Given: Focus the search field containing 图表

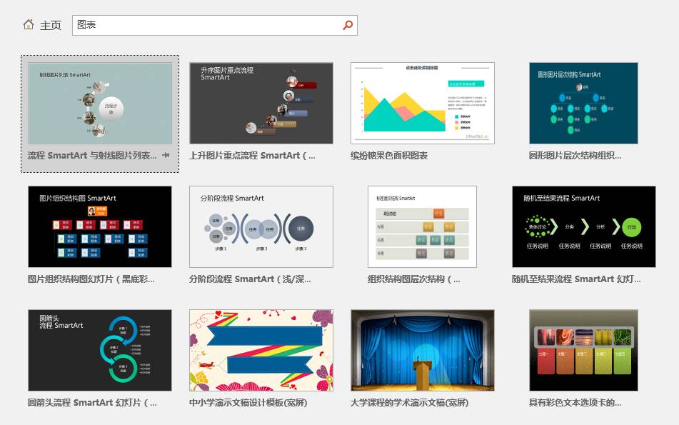Looking at the screenshot, I should pos(207,25).
